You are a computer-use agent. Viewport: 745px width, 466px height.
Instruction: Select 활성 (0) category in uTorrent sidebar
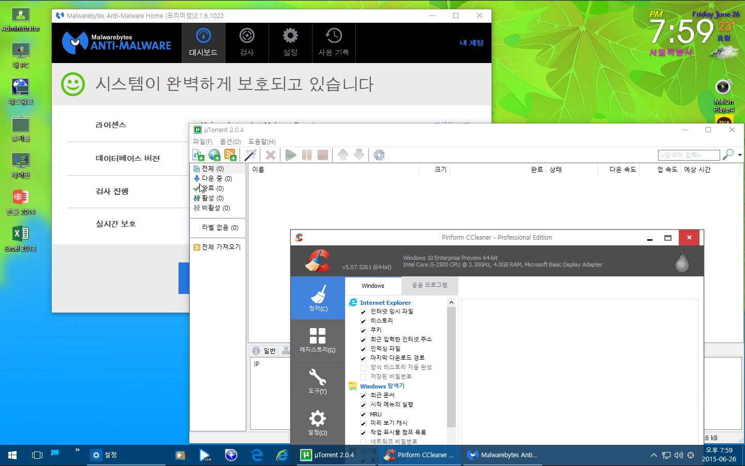pyautogui.click(x=208, y=198)
